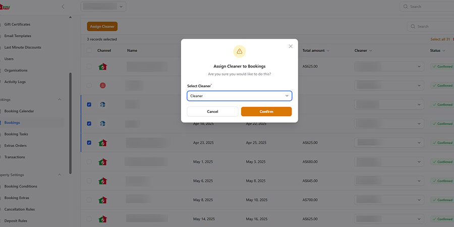Click the Channel column header
Image resolution: width=454 pixels, height=227 pixels.
[x=104, y=50]
